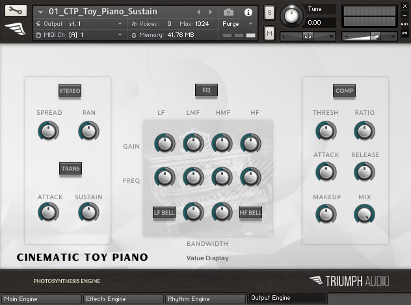This screenshot has height=305, width=411.
Task: Switch to the Main Engine tab
Action: pyautogui.click(x=42, y=299)
